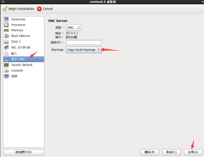Open the Keymap Copy local keymap dropdown
The width and height of the screenshot is (204, 157).
(84, 50)
